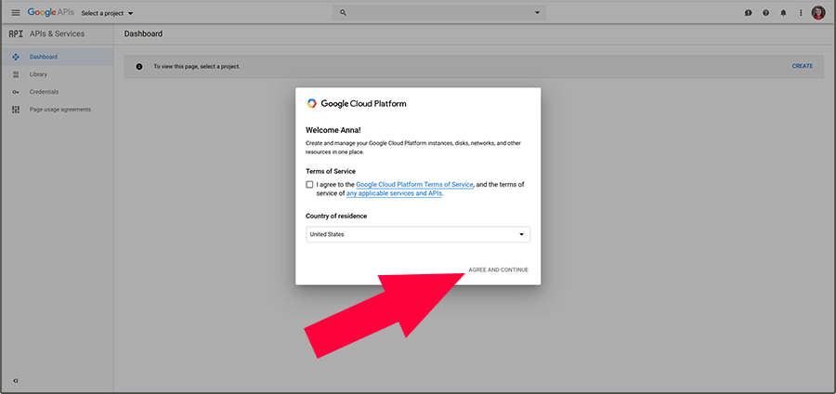The height and width of the screenshot is (394, 836).
Task: Click the Dashboard sidebar icon
Action: tap(16, 57)
